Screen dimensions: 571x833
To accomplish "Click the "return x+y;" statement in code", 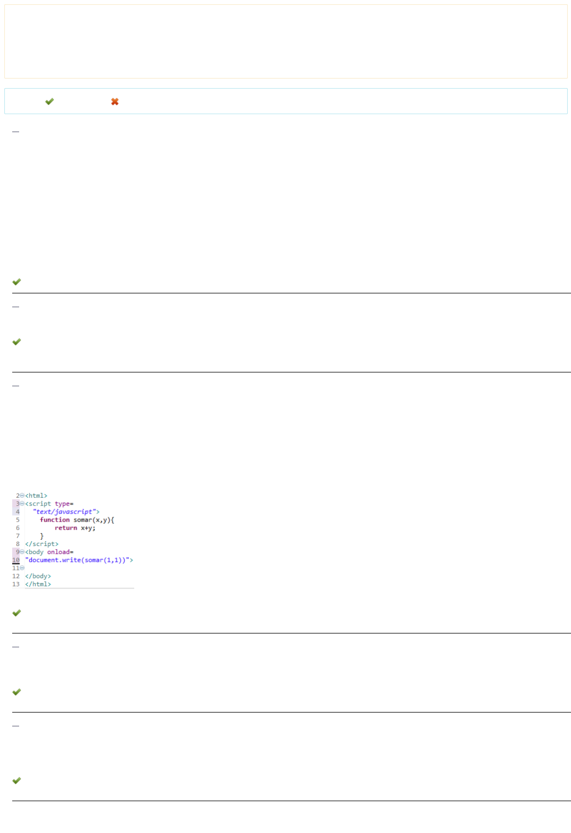I will 75,528.
